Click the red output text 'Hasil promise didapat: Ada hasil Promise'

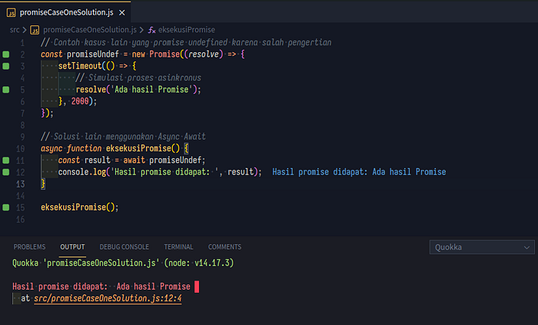click(x=101, y=287)
